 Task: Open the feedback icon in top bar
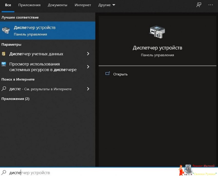pos(199,5)
